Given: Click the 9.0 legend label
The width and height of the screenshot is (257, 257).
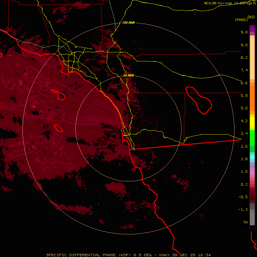Looking at the screenshot, I should pos(244,45).
